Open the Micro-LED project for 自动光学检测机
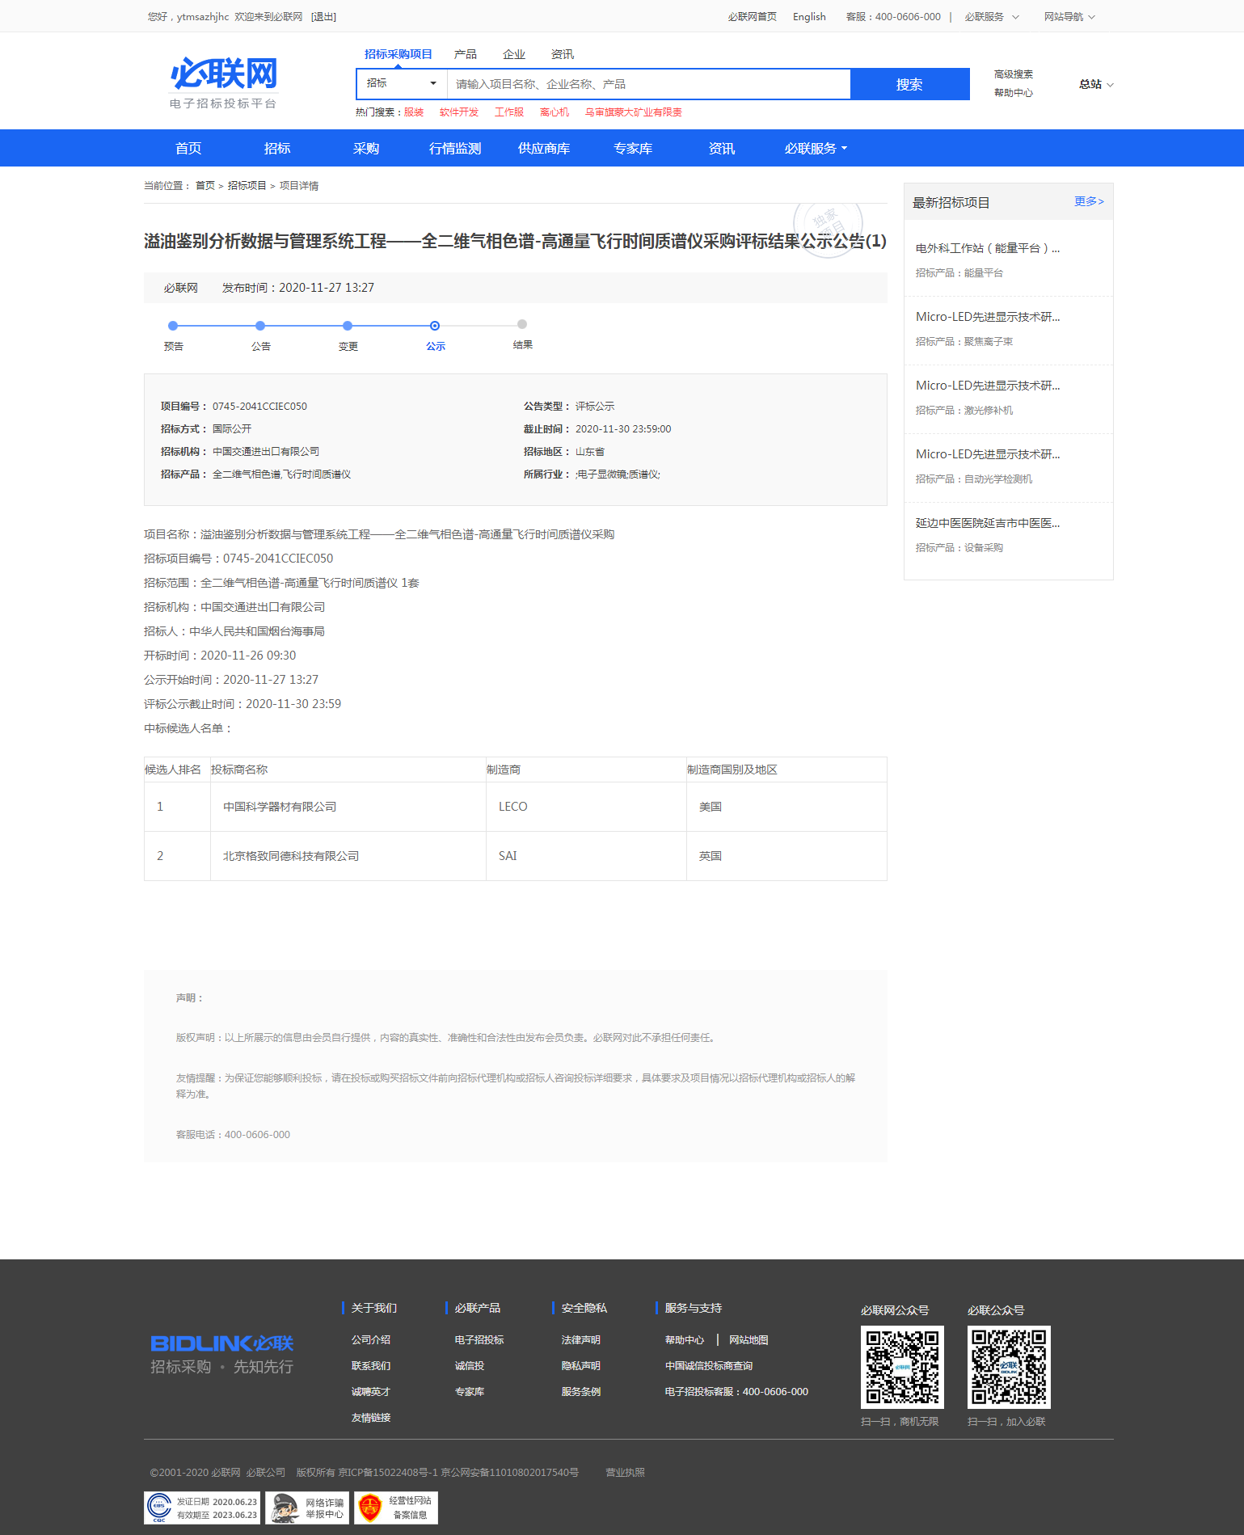The image size is (1244, 1535). 988,454
